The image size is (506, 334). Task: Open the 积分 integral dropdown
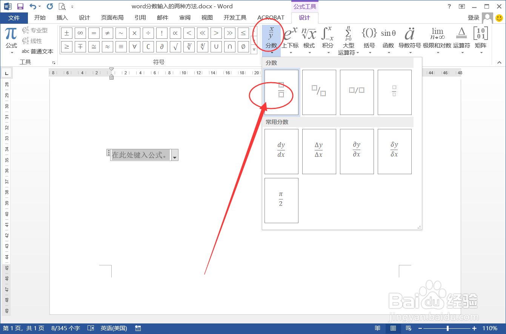tap(328, 41)
